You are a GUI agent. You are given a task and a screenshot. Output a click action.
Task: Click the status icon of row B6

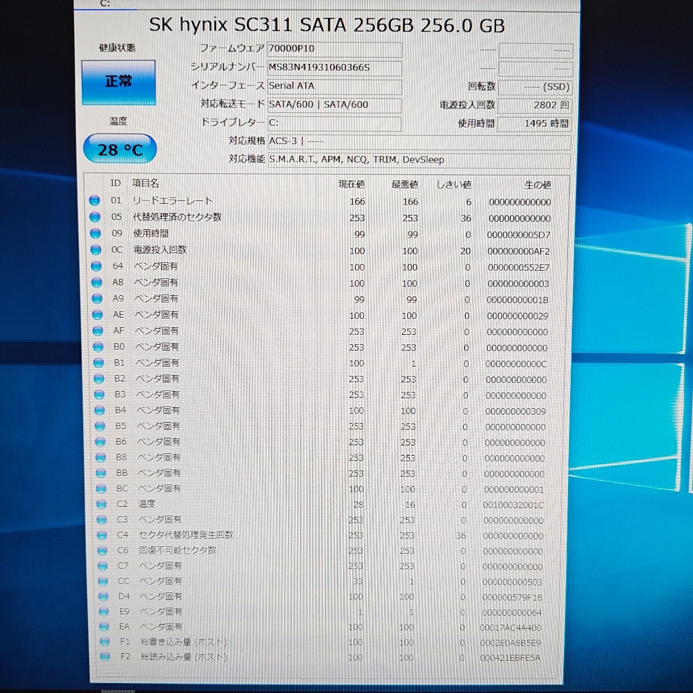(100, 442)
